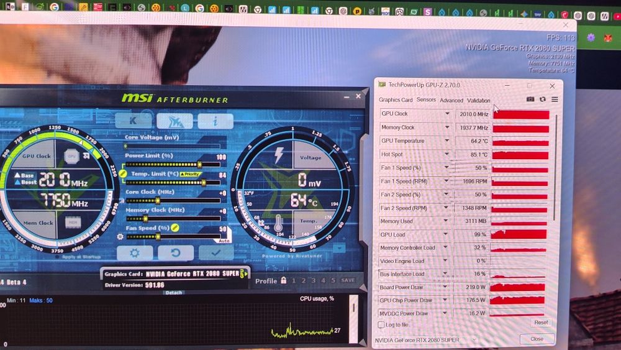Image resolution: width=621 pixels, height=350 pixels.
Task: Click the profile SAVE button
Action: coord(348,280)
